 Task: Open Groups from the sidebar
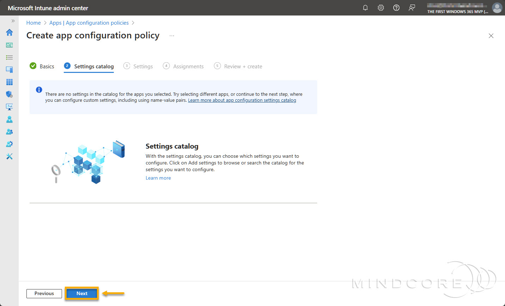tap(9, 131)
